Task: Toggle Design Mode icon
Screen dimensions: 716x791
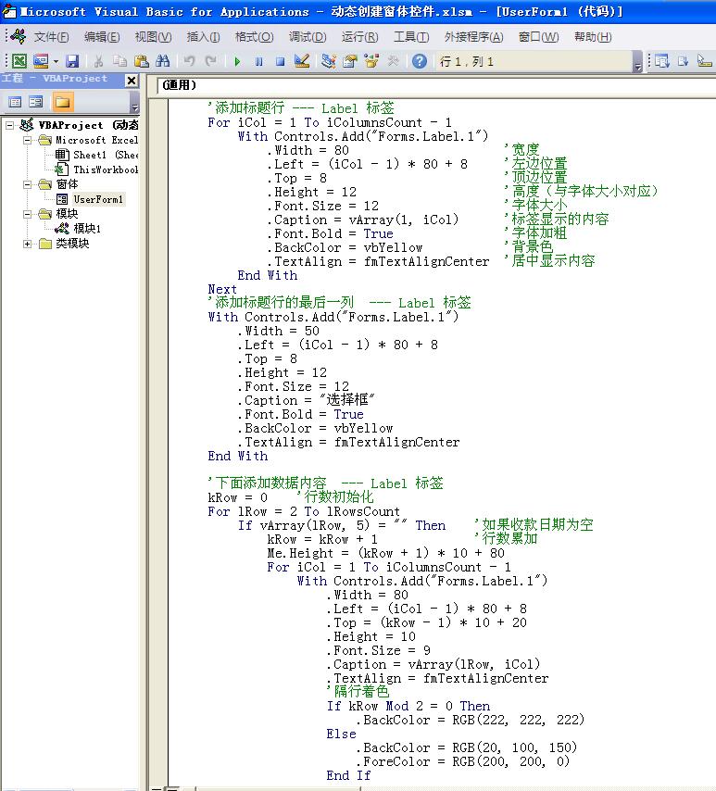Action: coord(302,61)
